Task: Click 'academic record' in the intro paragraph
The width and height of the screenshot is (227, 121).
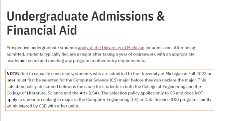Action: pyautogui.click(x=22, y=61)
